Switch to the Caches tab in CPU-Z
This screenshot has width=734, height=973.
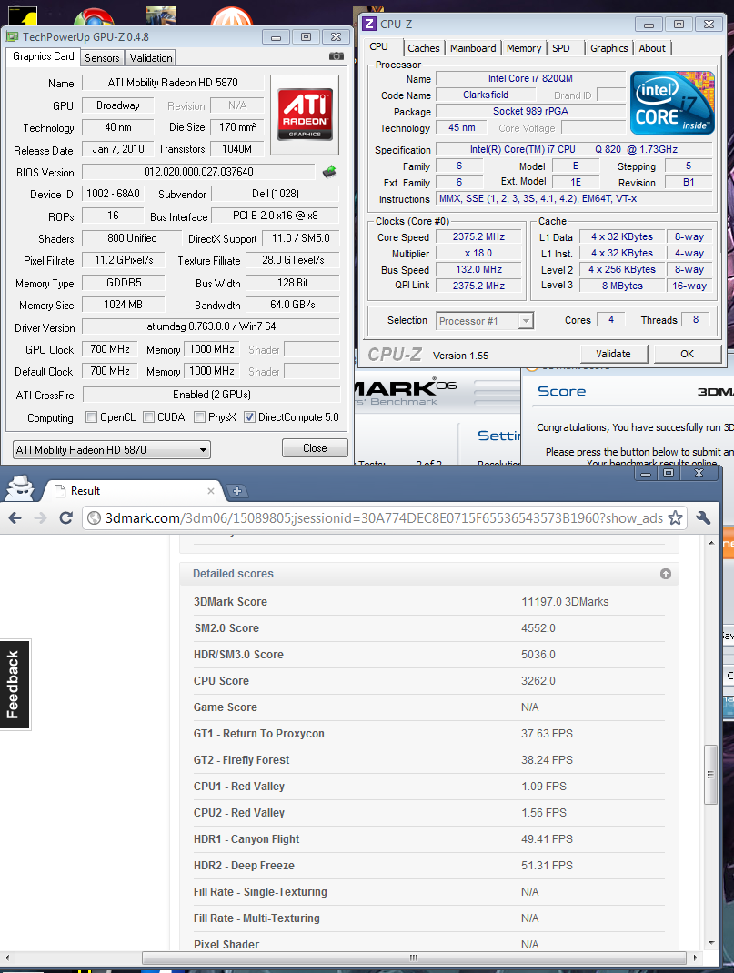pyautogui.click(x=423, y=48)
